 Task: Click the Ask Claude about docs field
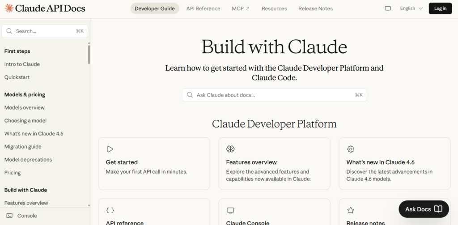(x=274, y=95)
